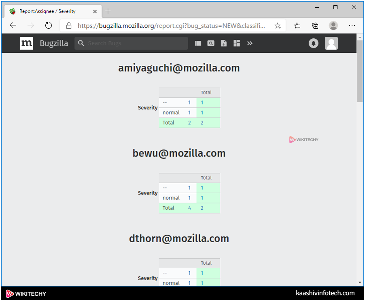
Task: Click the Mozilla 'm' logo in header
Action: coord(27,43)
